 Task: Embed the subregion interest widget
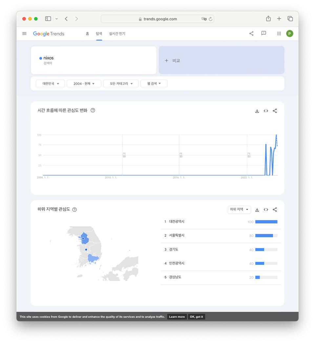pos(266,209)
